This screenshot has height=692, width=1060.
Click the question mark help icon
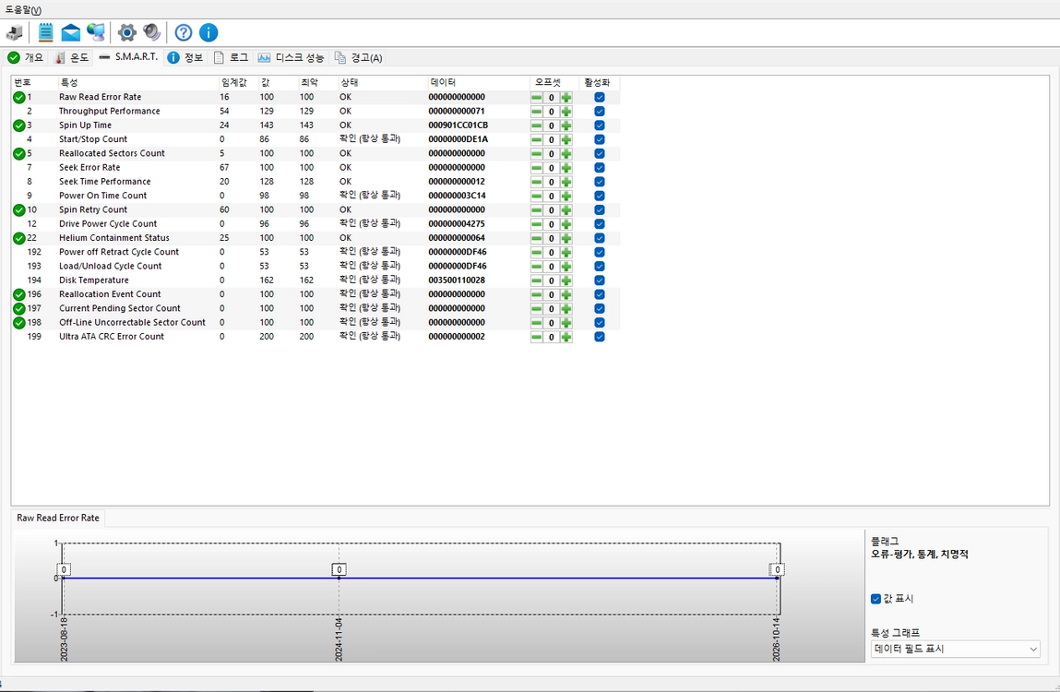tap(184, 32)
